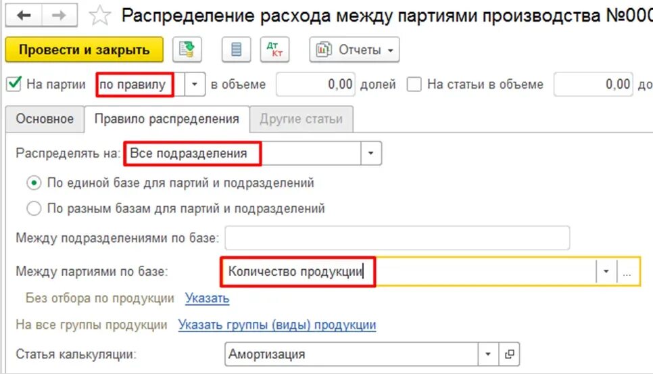Add document to favorites with star icon

coord(100,16)
